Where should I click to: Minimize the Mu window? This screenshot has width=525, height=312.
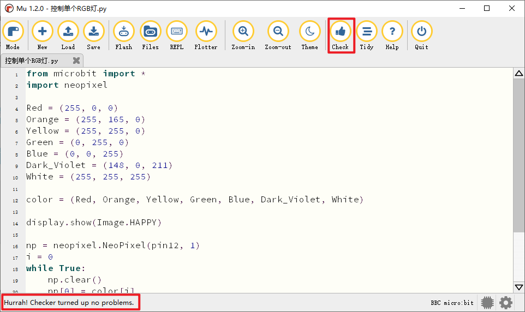(x=462, y=8)
